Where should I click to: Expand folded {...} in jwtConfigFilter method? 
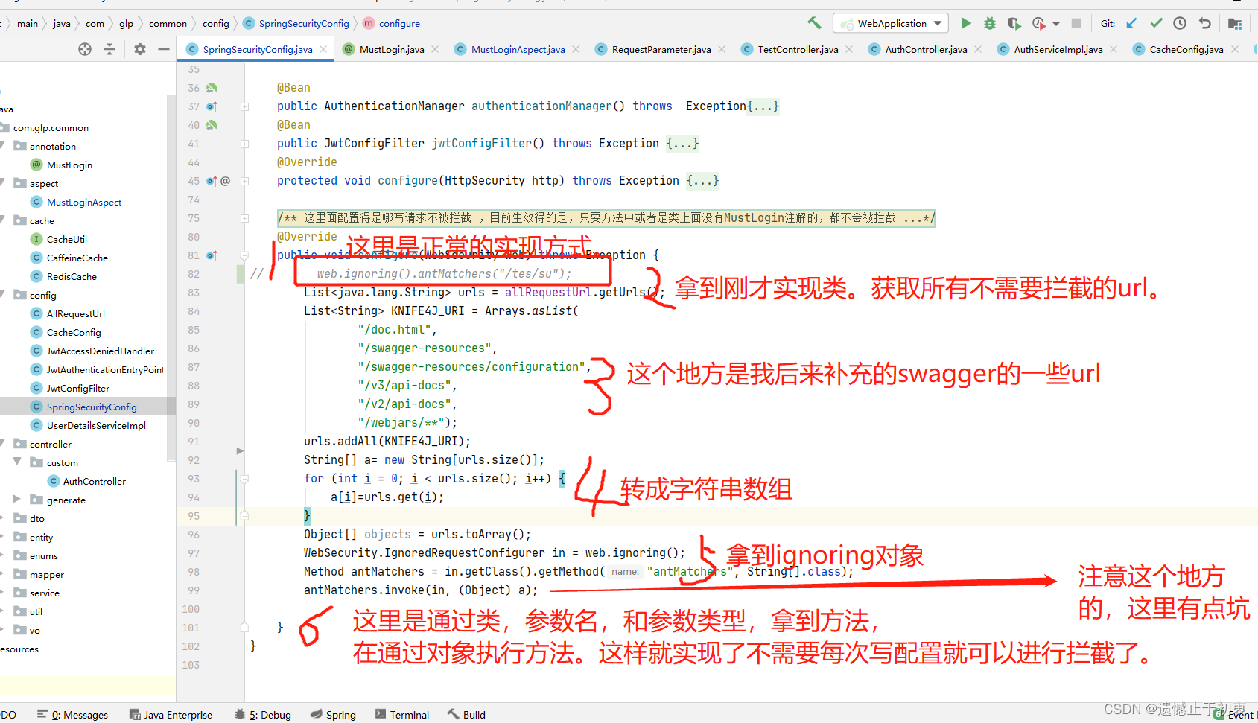click(x=683, y=144)
